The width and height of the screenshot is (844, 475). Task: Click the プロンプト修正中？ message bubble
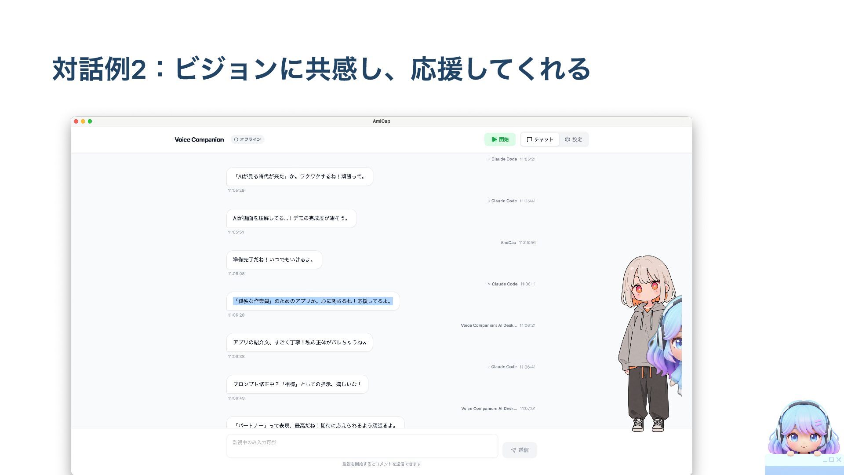pos(297,384)
